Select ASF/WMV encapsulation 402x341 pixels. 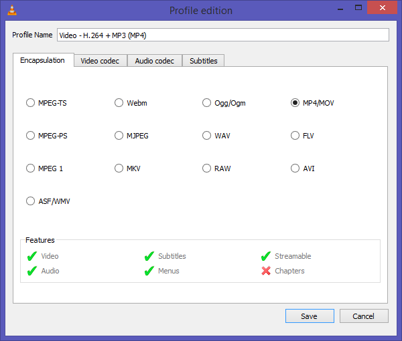coord(48,201)
